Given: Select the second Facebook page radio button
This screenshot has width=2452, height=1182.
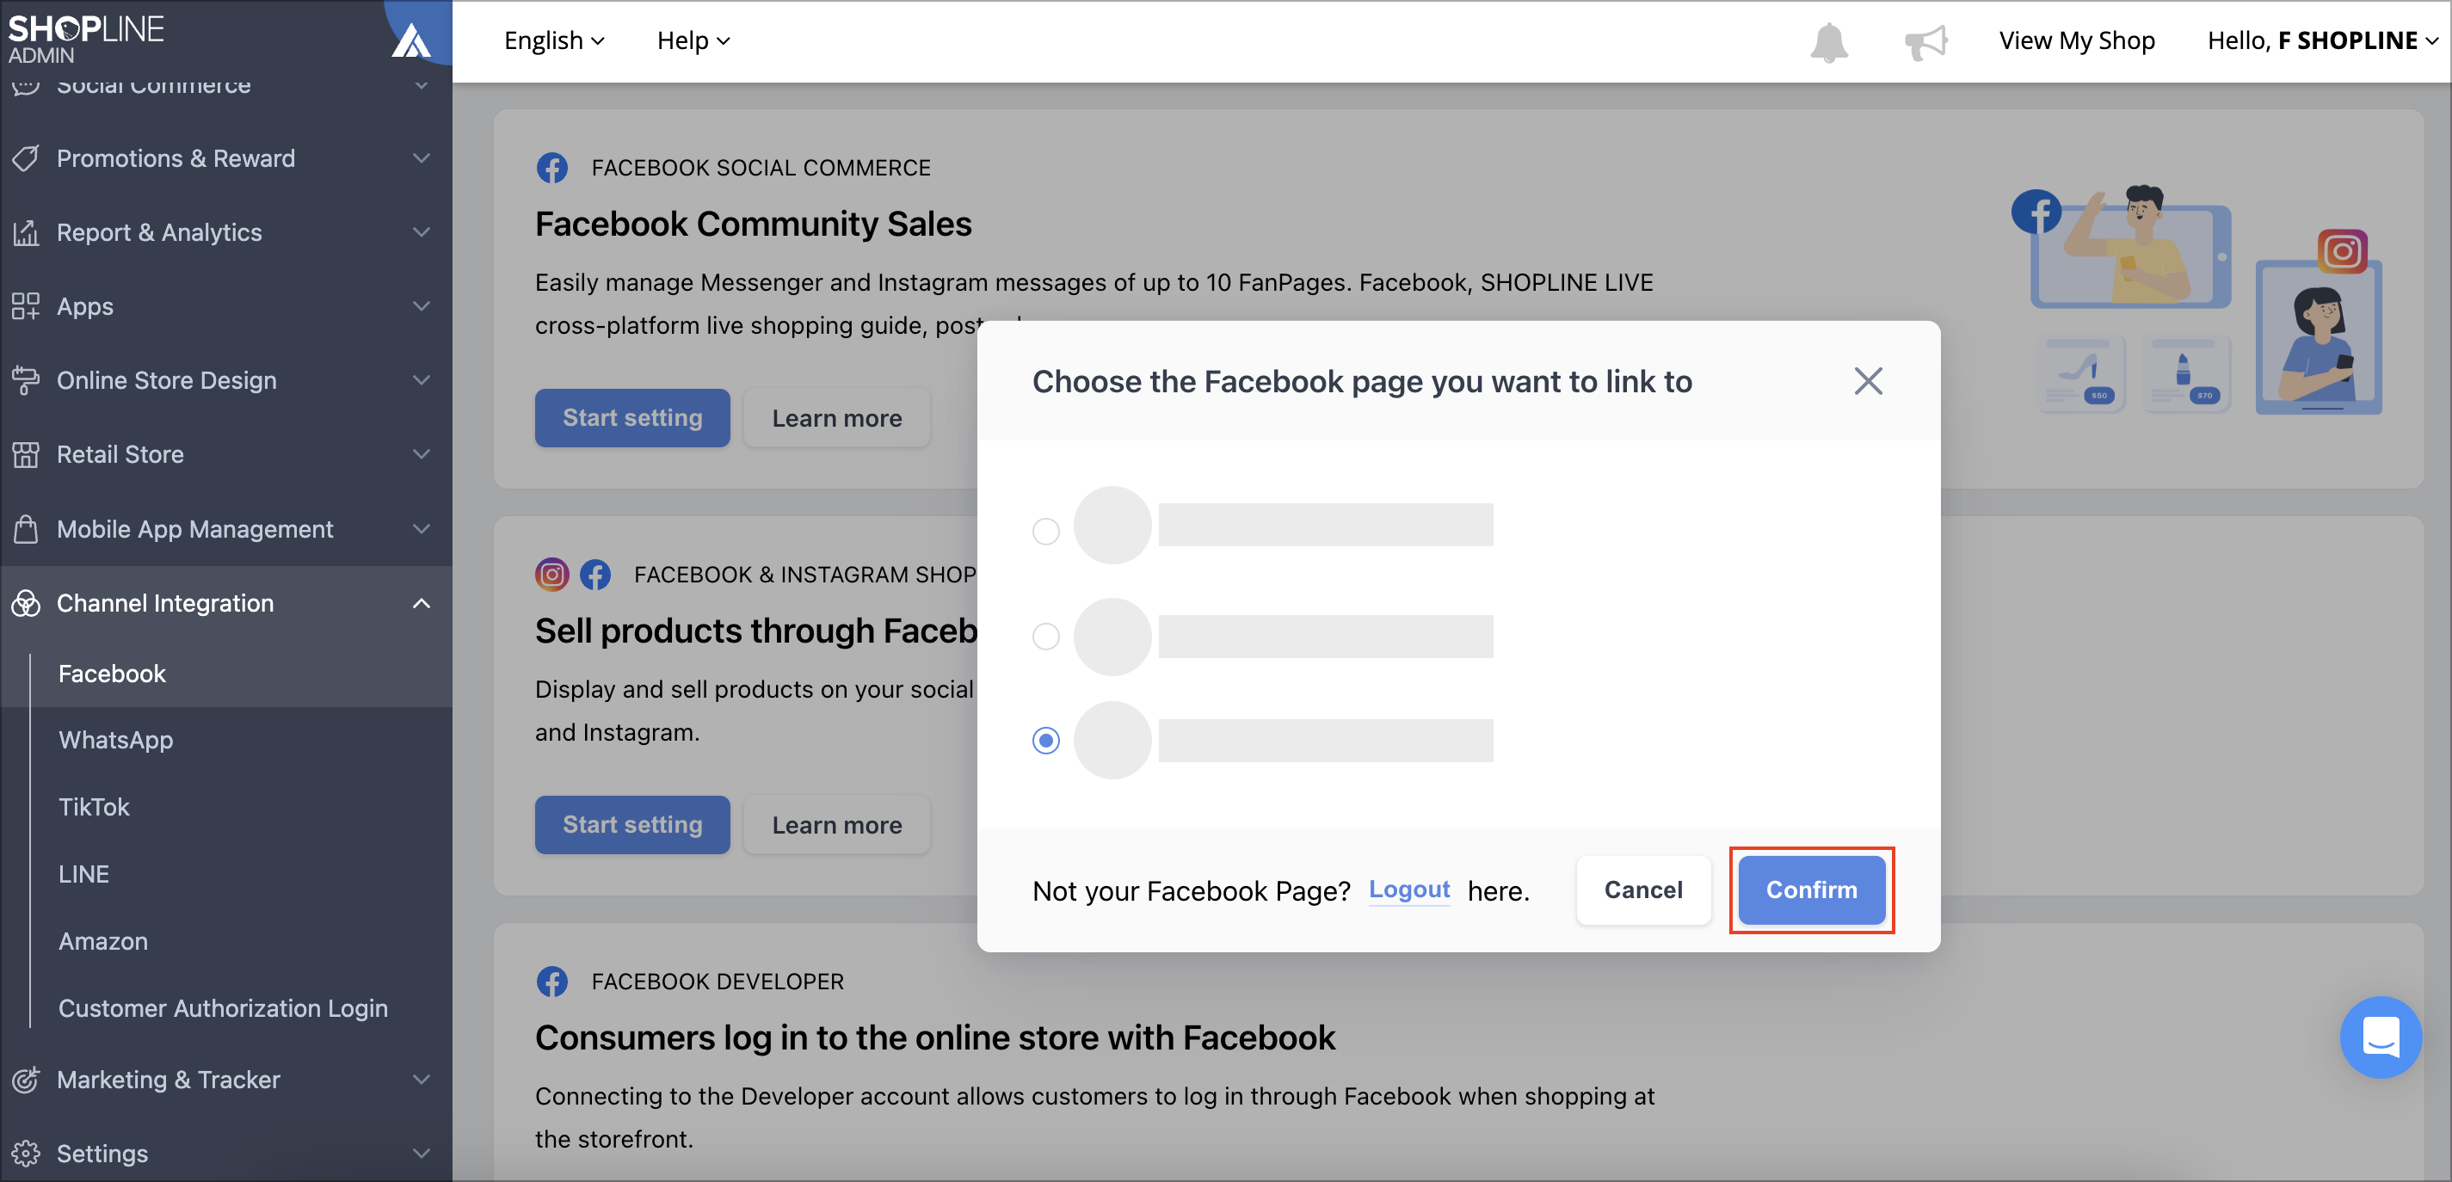Looking at the screenshot, I should coord(1046,636).
